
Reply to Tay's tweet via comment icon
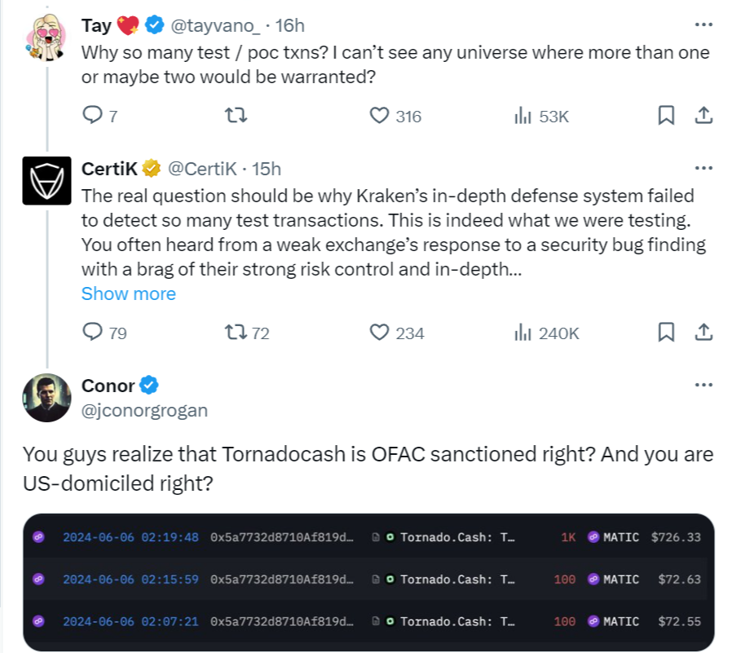pos(92,115)
